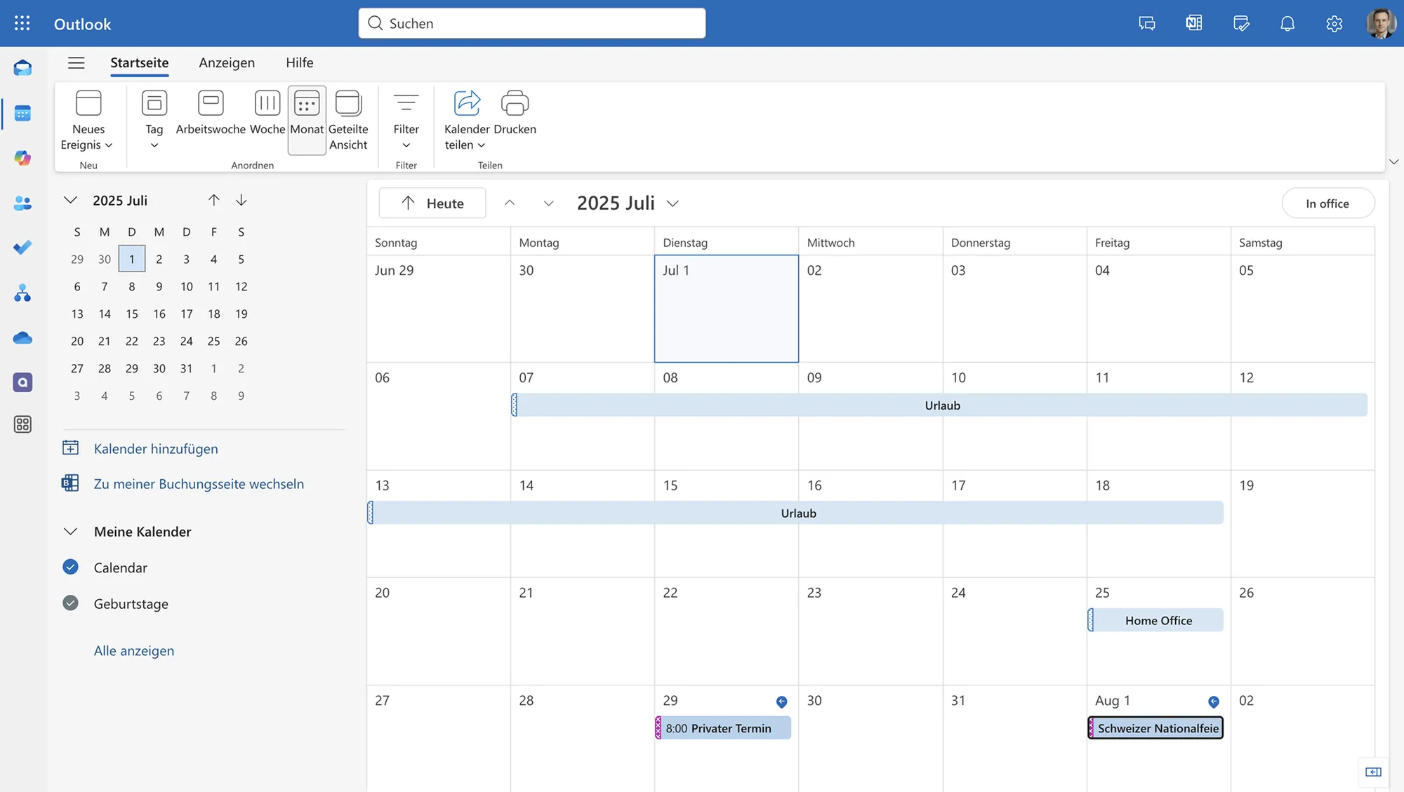Click the Suchen search field
Viewport: 1404px width, 792px height.
coord(532,24)
